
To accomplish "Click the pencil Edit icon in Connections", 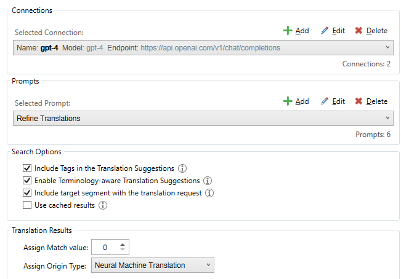I will click(x=325, y=31).
